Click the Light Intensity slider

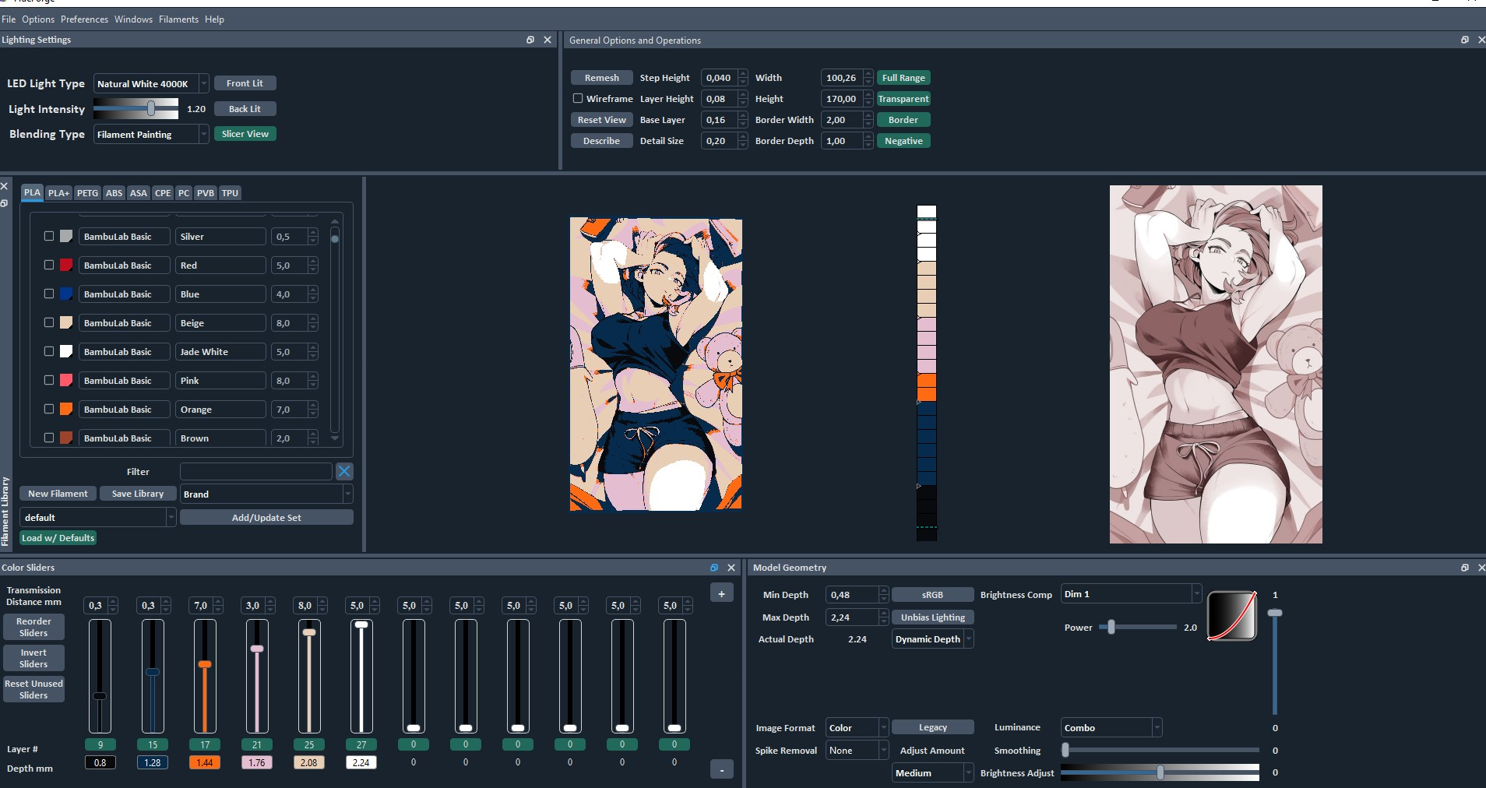(x=136, y=109)
